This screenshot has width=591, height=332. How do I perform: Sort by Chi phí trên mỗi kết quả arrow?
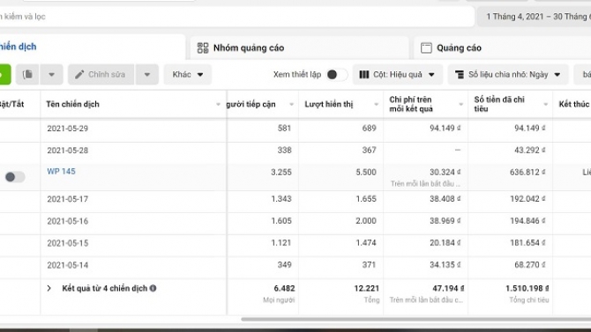(460, 104)
